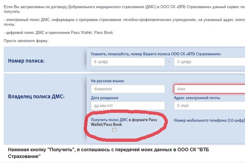This screenshot has height=163, width=245.
Task: Click the "На русском языке:" label
Action: [x=108, y=81]
